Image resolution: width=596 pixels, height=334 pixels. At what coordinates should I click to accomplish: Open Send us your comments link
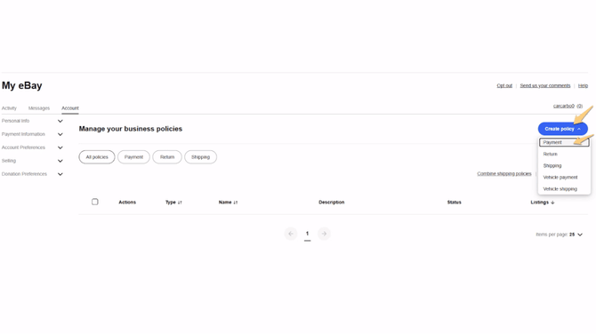[x=545, y=86]
